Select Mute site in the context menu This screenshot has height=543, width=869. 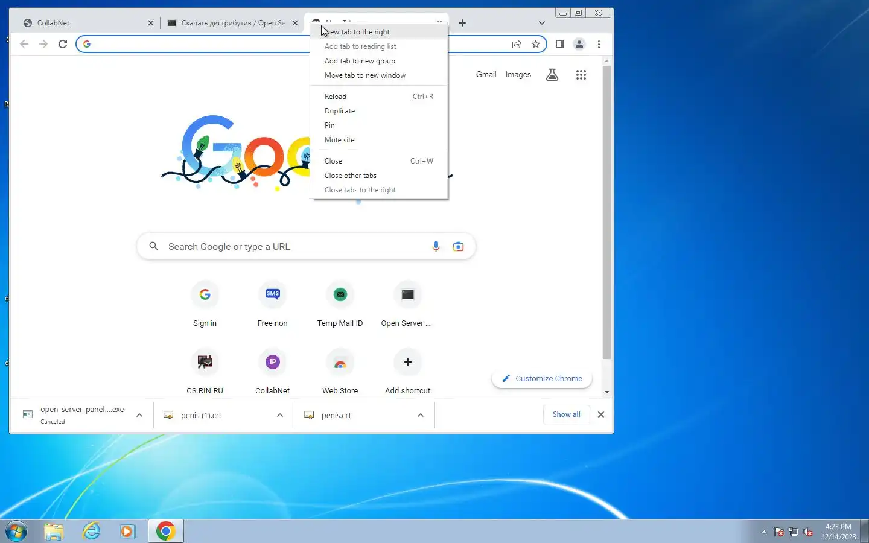[379, 140]
